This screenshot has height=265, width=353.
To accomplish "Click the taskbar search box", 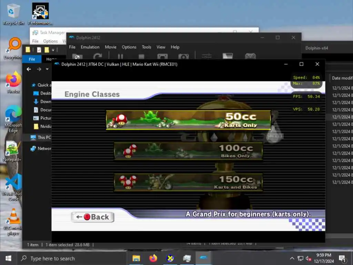I will (x=72, y=258).
